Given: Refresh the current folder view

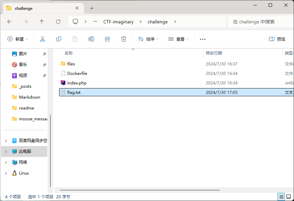Looking at the screenshot, I should coord(58,22).
